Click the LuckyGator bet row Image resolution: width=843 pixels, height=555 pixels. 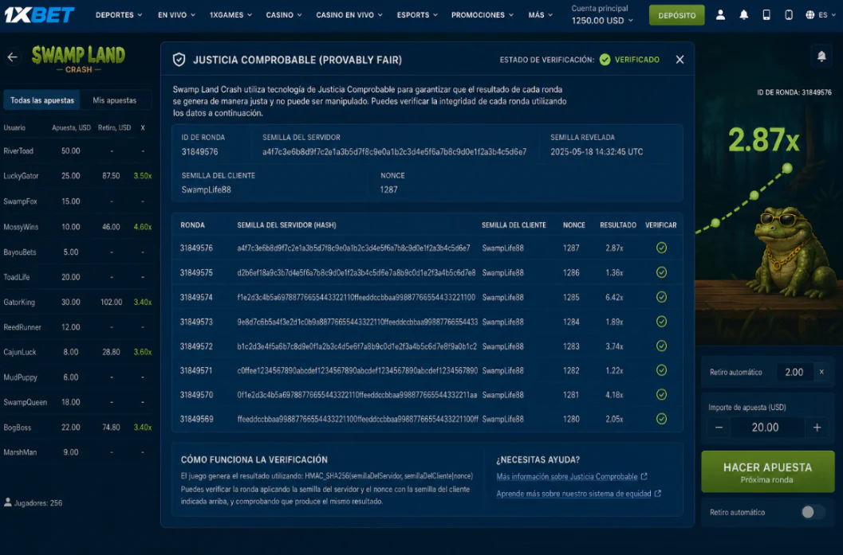tap(77, 175)
